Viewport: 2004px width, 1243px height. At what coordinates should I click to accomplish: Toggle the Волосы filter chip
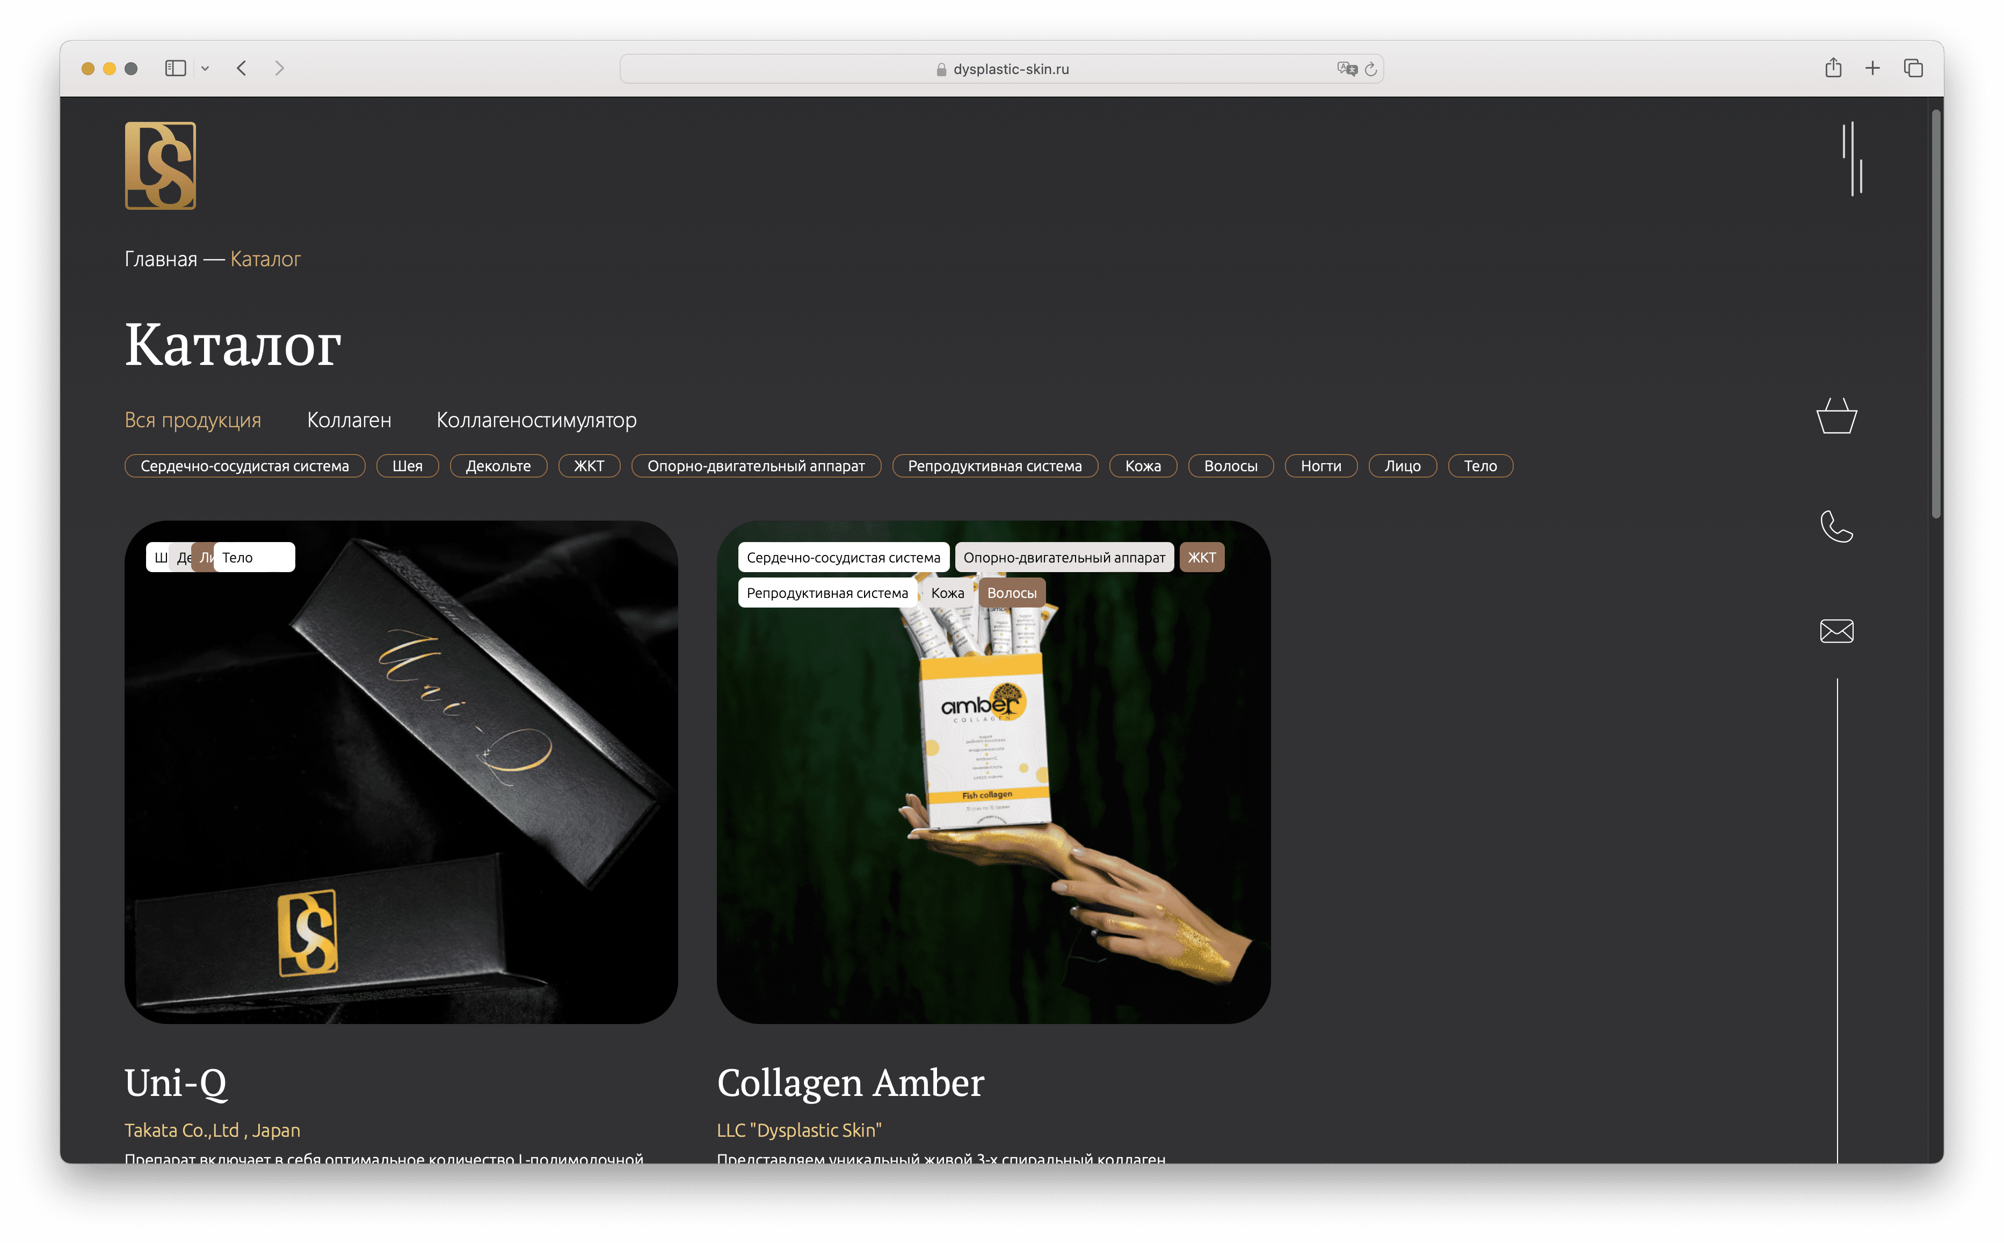point(1230,466)
